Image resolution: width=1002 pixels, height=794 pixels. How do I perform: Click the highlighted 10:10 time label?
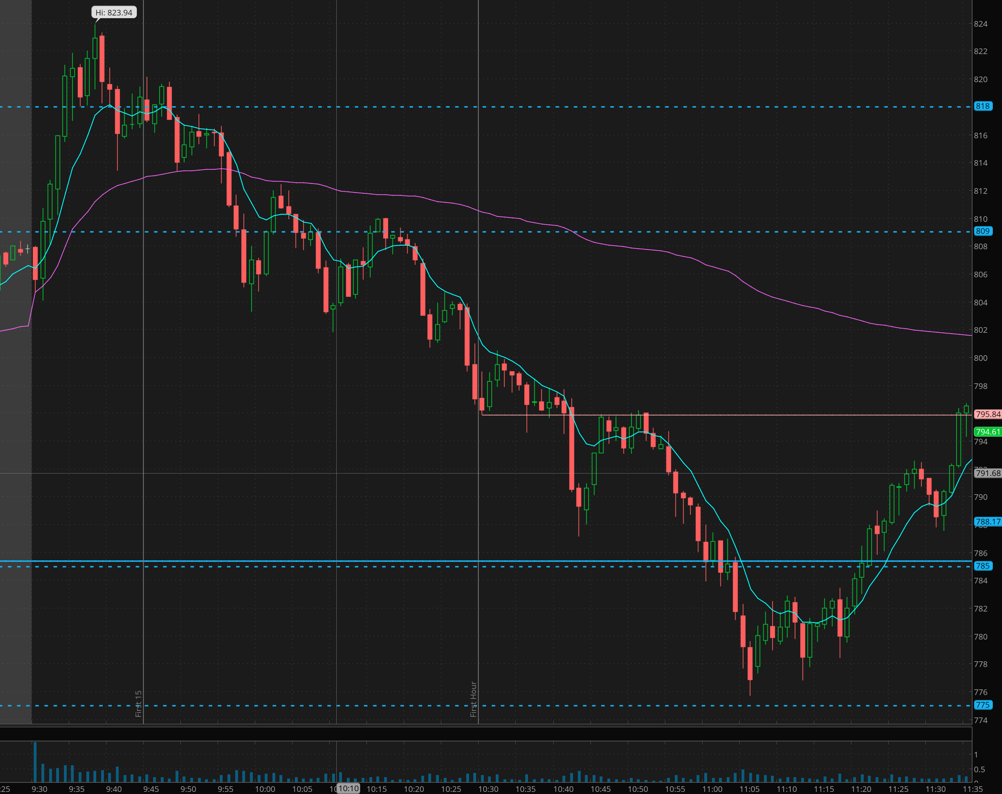pos(348,788)
